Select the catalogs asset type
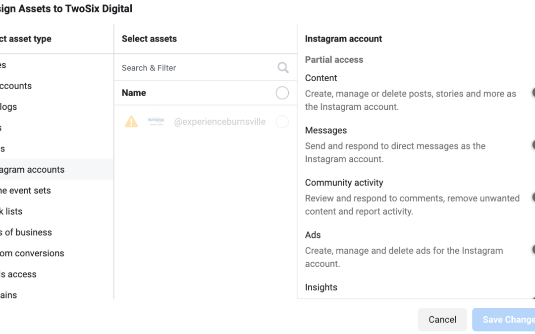This screenshot has height=334, width=535. point(9,107)
